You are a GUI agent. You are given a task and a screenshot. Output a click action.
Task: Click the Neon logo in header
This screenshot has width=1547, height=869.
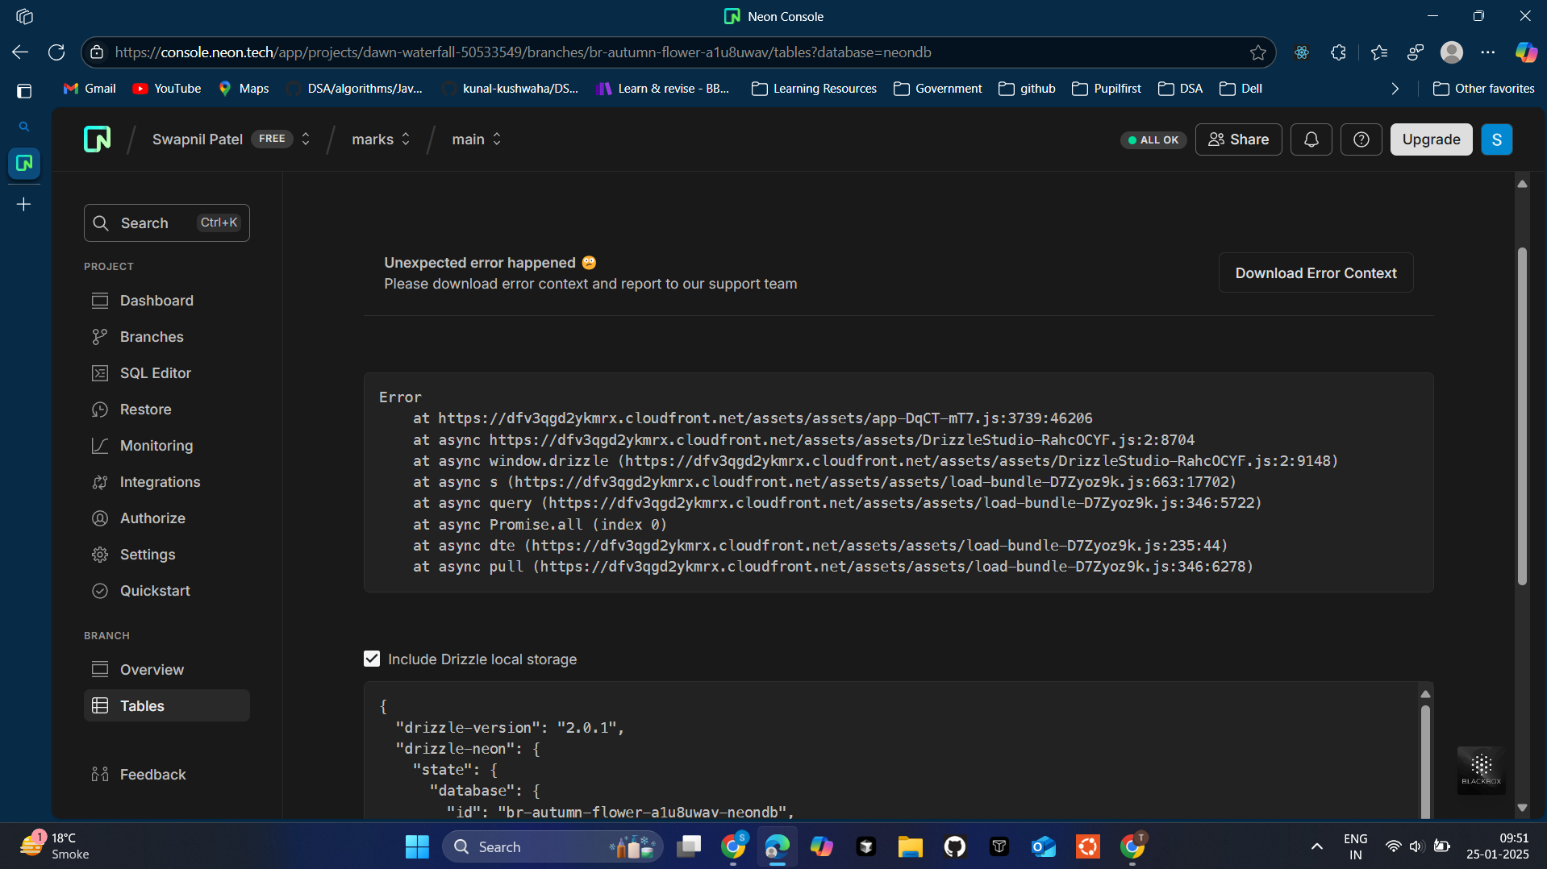pos(97,139)
